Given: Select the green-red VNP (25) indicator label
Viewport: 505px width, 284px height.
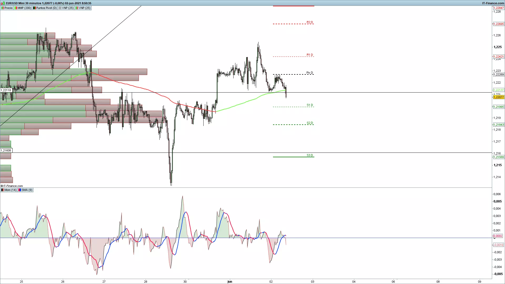Looking at the screenshot, I should click(83, 8).
